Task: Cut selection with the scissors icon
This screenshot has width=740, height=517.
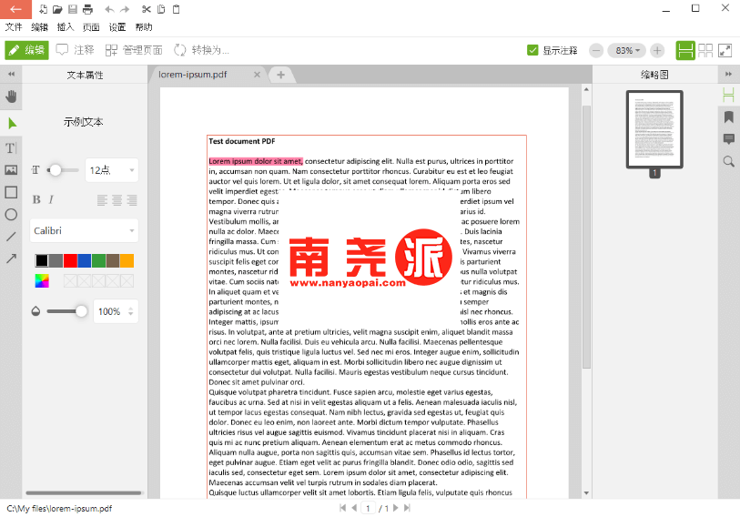Action: pos(147,9)
